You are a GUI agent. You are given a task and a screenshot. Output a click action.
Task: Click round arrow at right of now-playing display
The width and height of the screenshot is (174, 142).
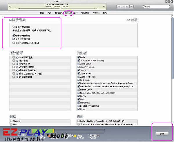coord(104,7)
